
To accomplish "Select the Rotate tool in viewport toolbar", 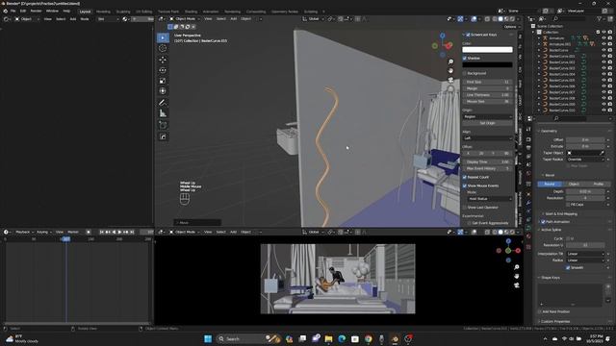I will 163,70.
